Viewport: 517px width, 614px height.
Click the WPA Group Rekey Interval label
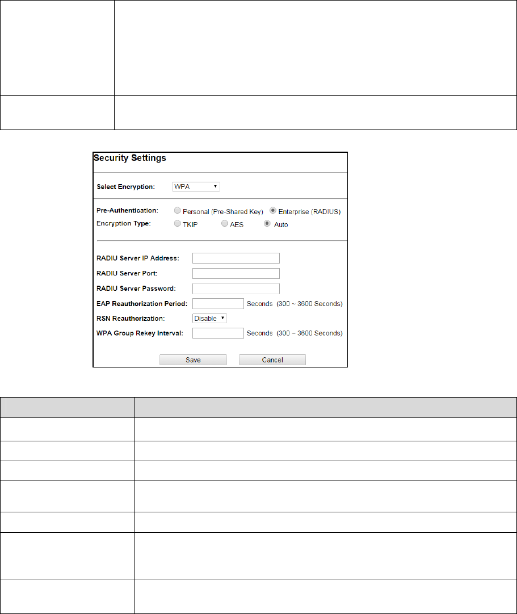(x=140, y=333)
